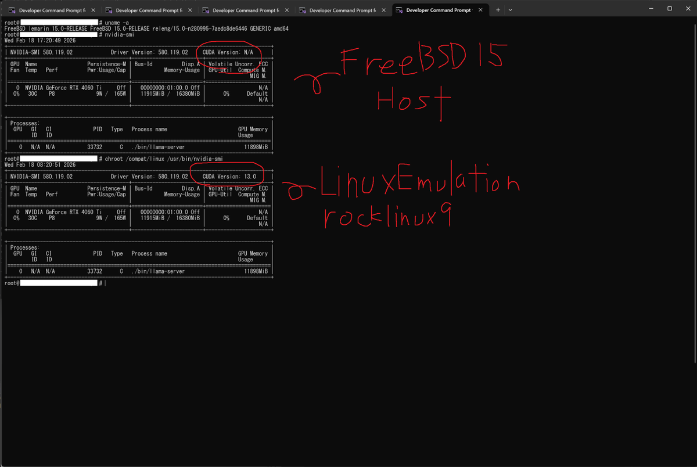Open the new-tab profile dropdown chevron

(510, 10)
